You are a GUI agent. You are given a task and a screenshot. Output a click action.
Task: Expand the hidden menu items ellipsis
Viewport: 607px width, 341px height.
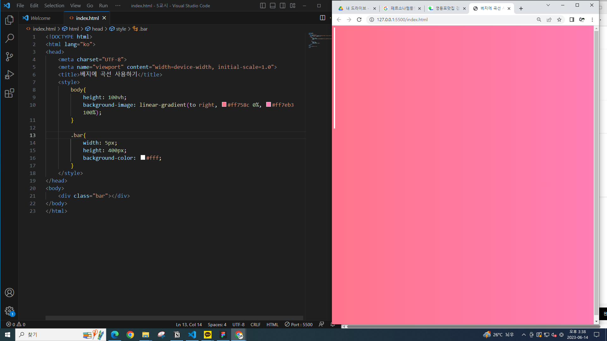pos(118,6)
